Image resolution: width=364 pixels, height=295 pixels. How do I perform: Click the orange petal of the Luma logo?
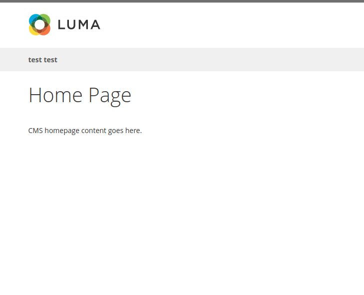[46, 31]
